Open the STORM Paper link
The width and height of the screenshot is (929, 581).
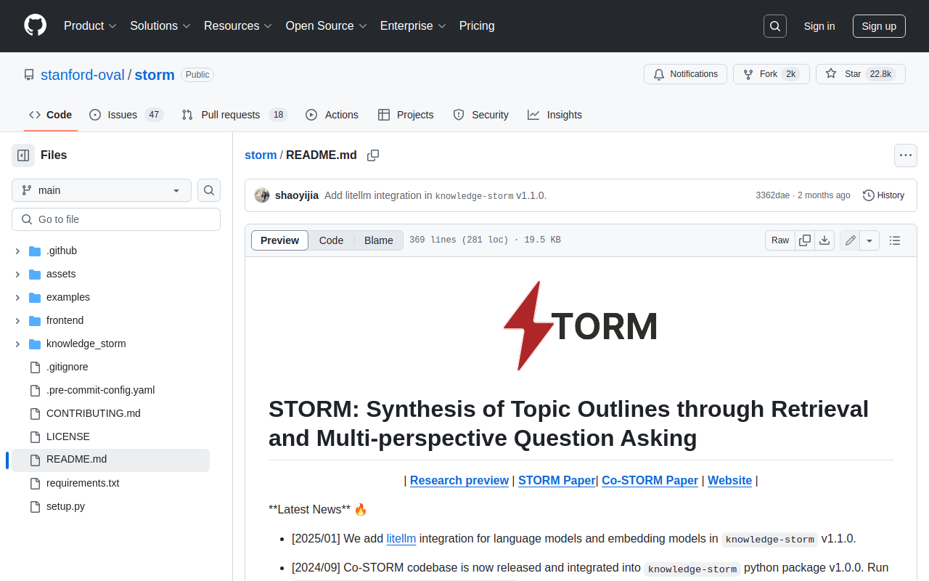[x=557, y=480]
